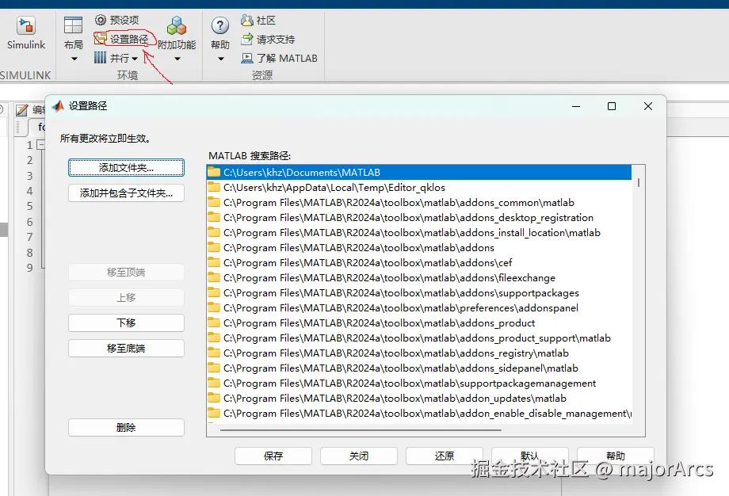Click the vertical scrollbar thumb of path list
The image size is (729, 496).
point(639,183)
